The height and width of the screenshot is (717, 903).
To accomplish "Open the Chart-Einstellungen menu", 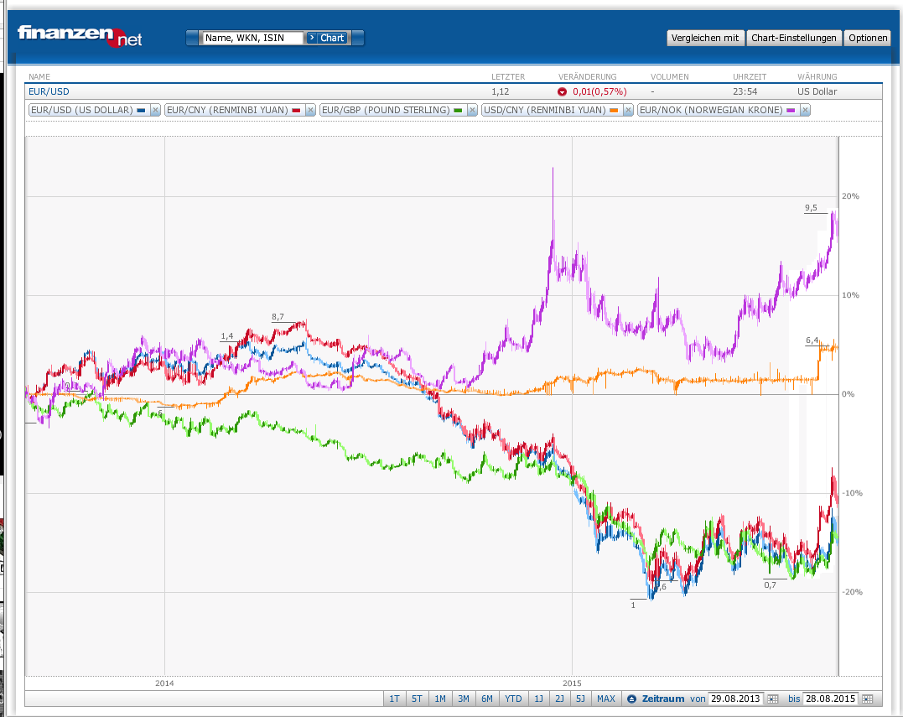I will 793,38.
